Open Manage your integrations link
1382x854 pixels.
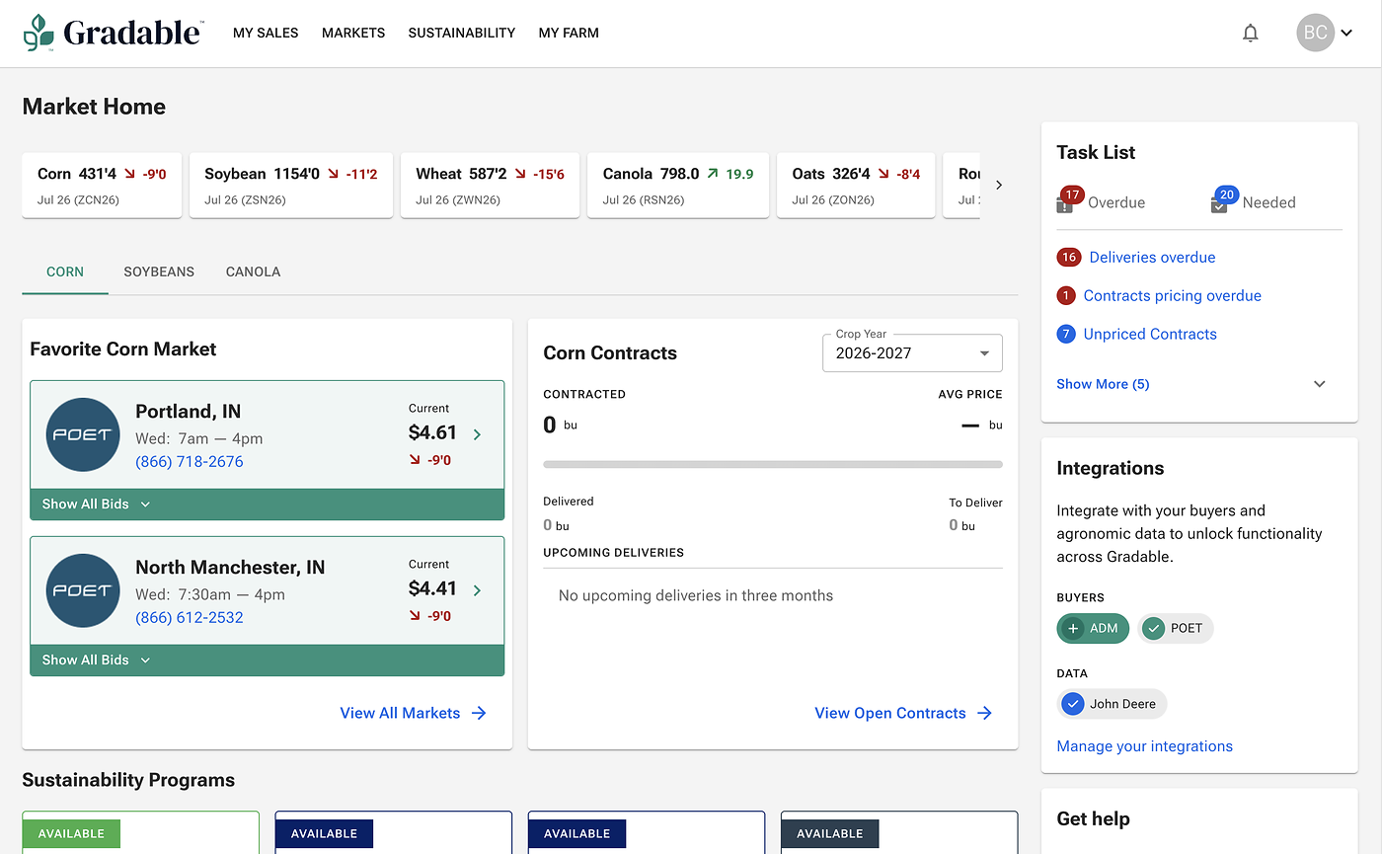point(1144,746)
